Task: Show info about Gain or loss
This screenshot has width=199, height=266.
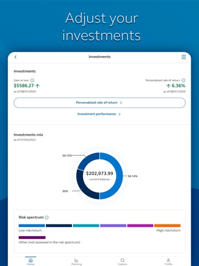Action: pyautogui.click(x=32, y=80)
